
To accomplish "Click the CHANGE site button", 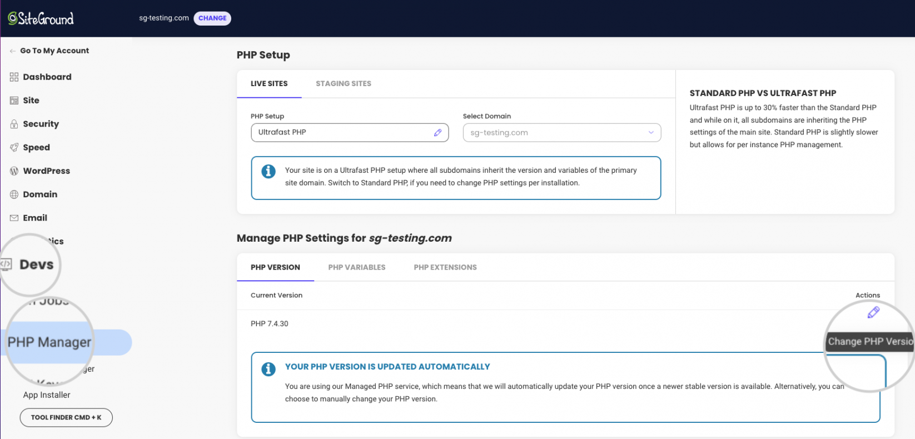I will (x=212, y=18).
